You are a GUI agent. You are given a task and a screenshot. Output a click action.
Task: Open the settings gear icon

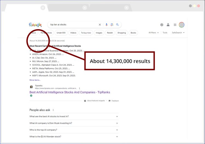pyautogui.click(x=162, y=25)
